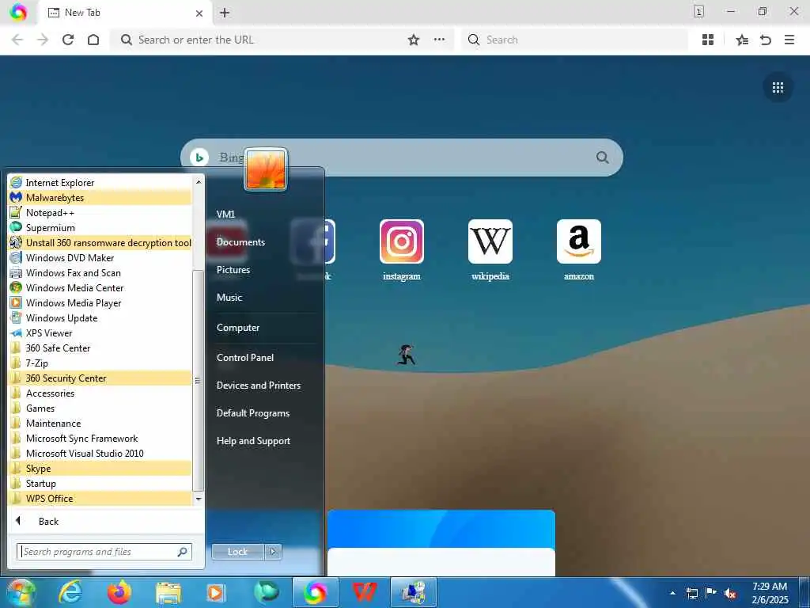Expand the 360 Security Center folder
The height and width of the screenshot is (608, 810).
[100, 378]
